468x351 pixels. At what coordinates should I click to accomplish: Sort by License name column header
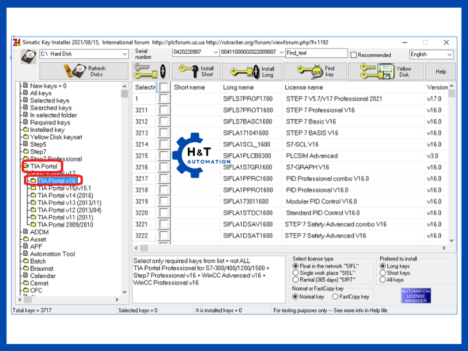pyautogui.click(x=304, y=87)
